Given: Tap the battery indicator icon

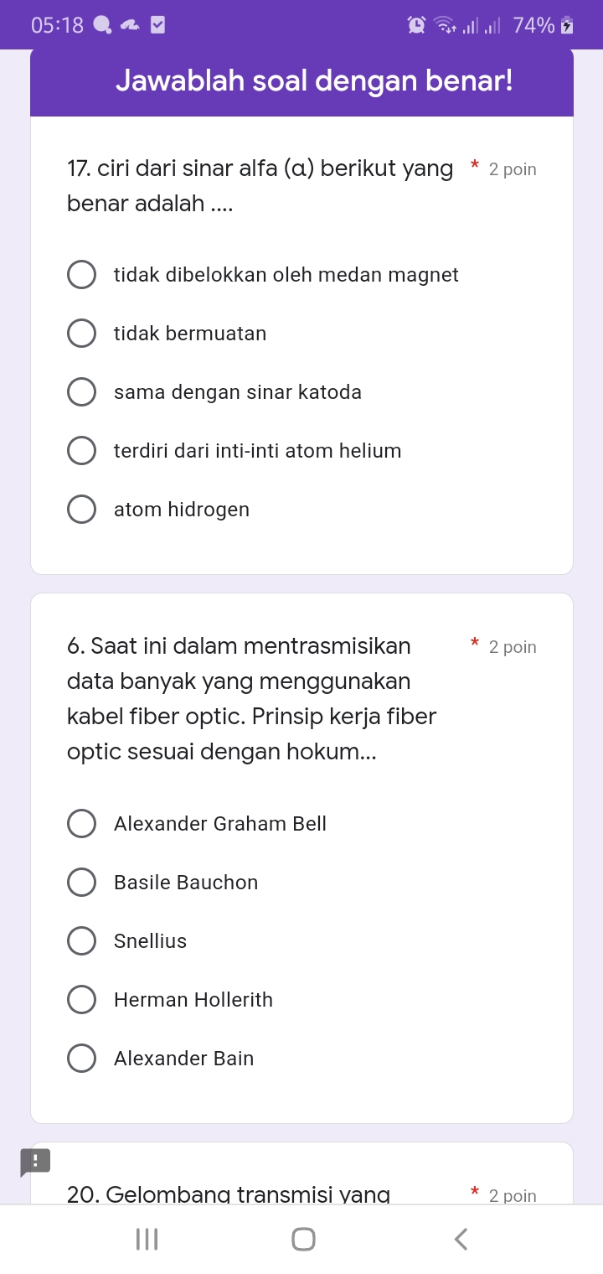Looking at the screenshot, I should click(568, 25).
